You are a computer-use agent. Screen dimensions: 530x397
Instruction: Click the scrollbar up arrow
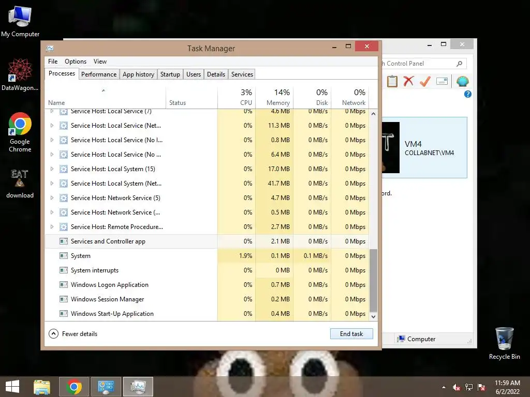pos(373,114)
